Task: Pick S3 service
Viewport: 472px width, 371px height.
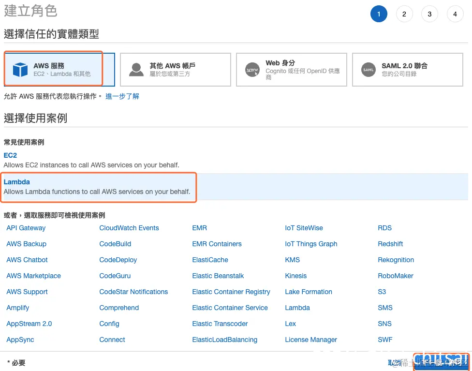Action: point(382,292)
